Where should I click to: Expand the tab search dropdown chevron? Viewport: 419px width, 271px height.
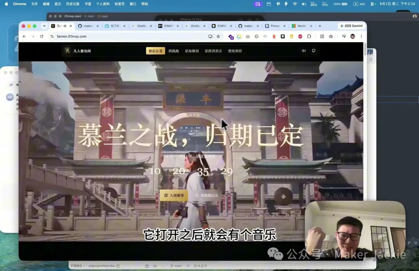coord(44,26)
